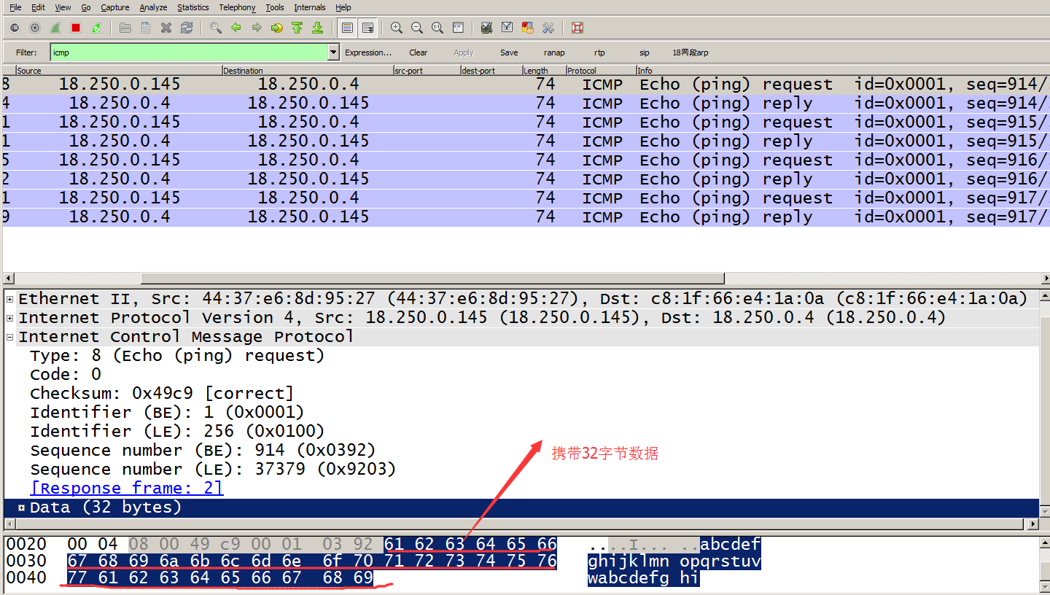Sort by the Info column header

[x=843, y=71]
